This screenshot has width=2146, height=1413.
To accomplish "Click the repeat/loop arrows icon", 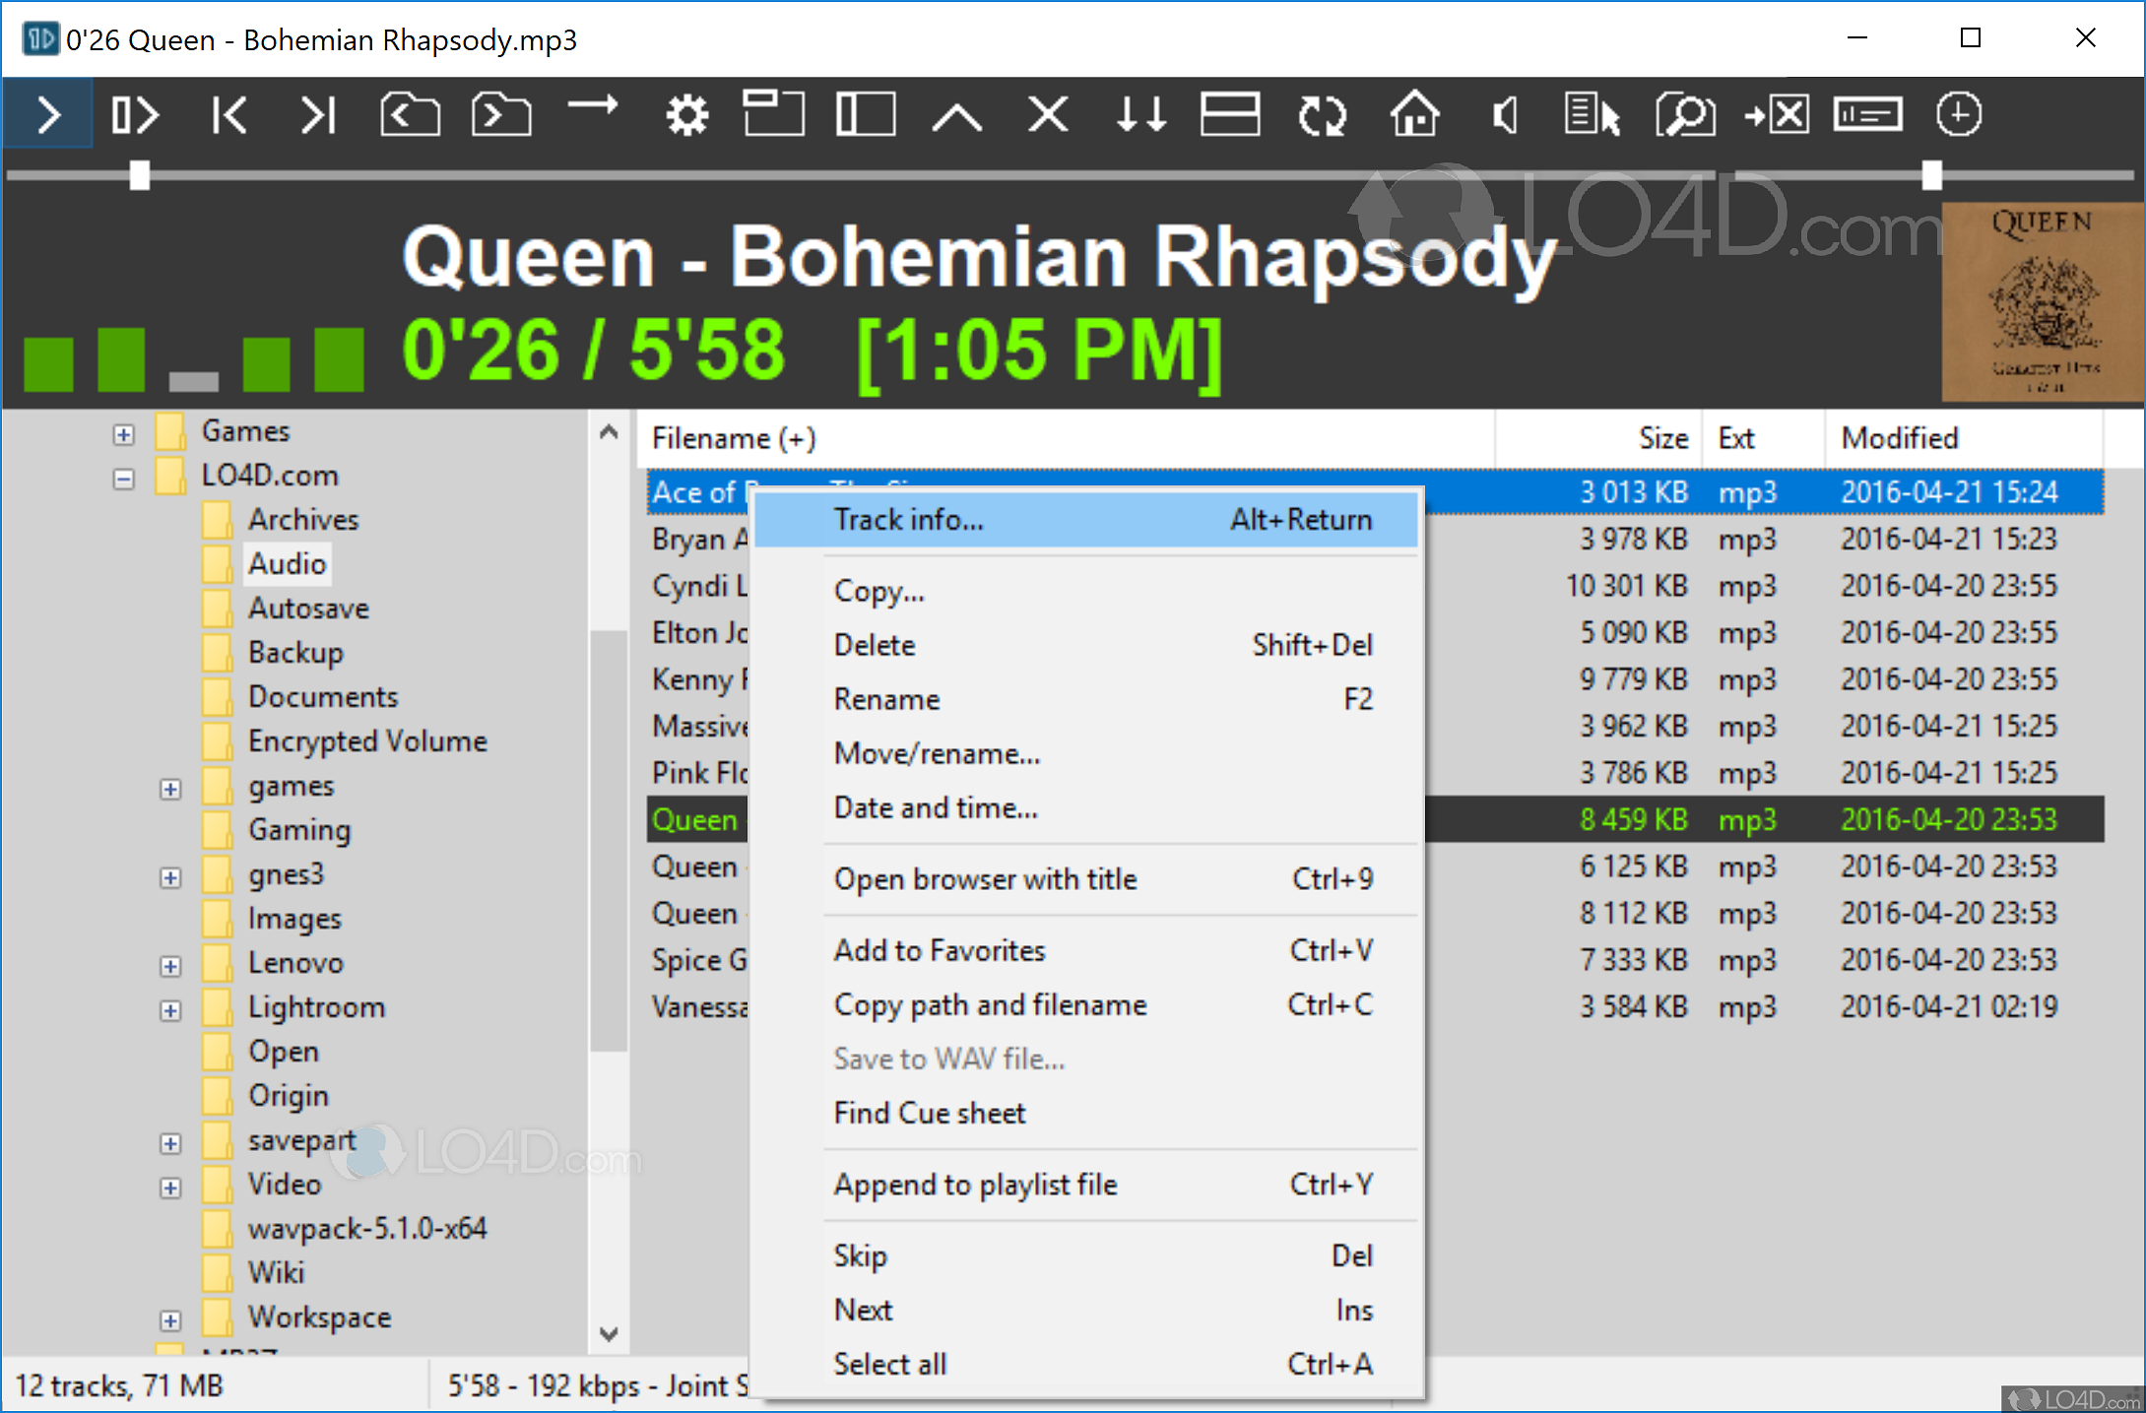I will [x=1322, y=115].
